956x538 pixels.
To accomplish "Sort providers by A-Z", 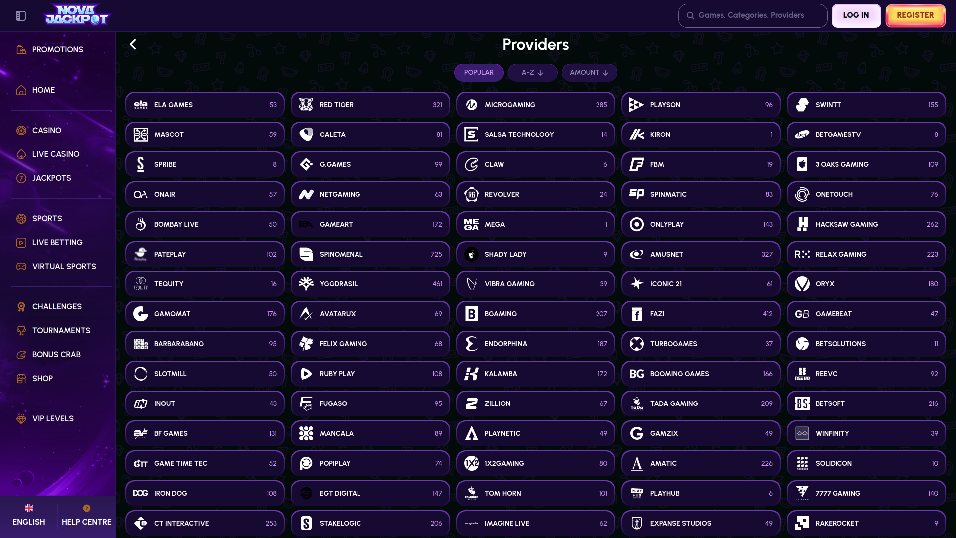I will tap(532, 73).
